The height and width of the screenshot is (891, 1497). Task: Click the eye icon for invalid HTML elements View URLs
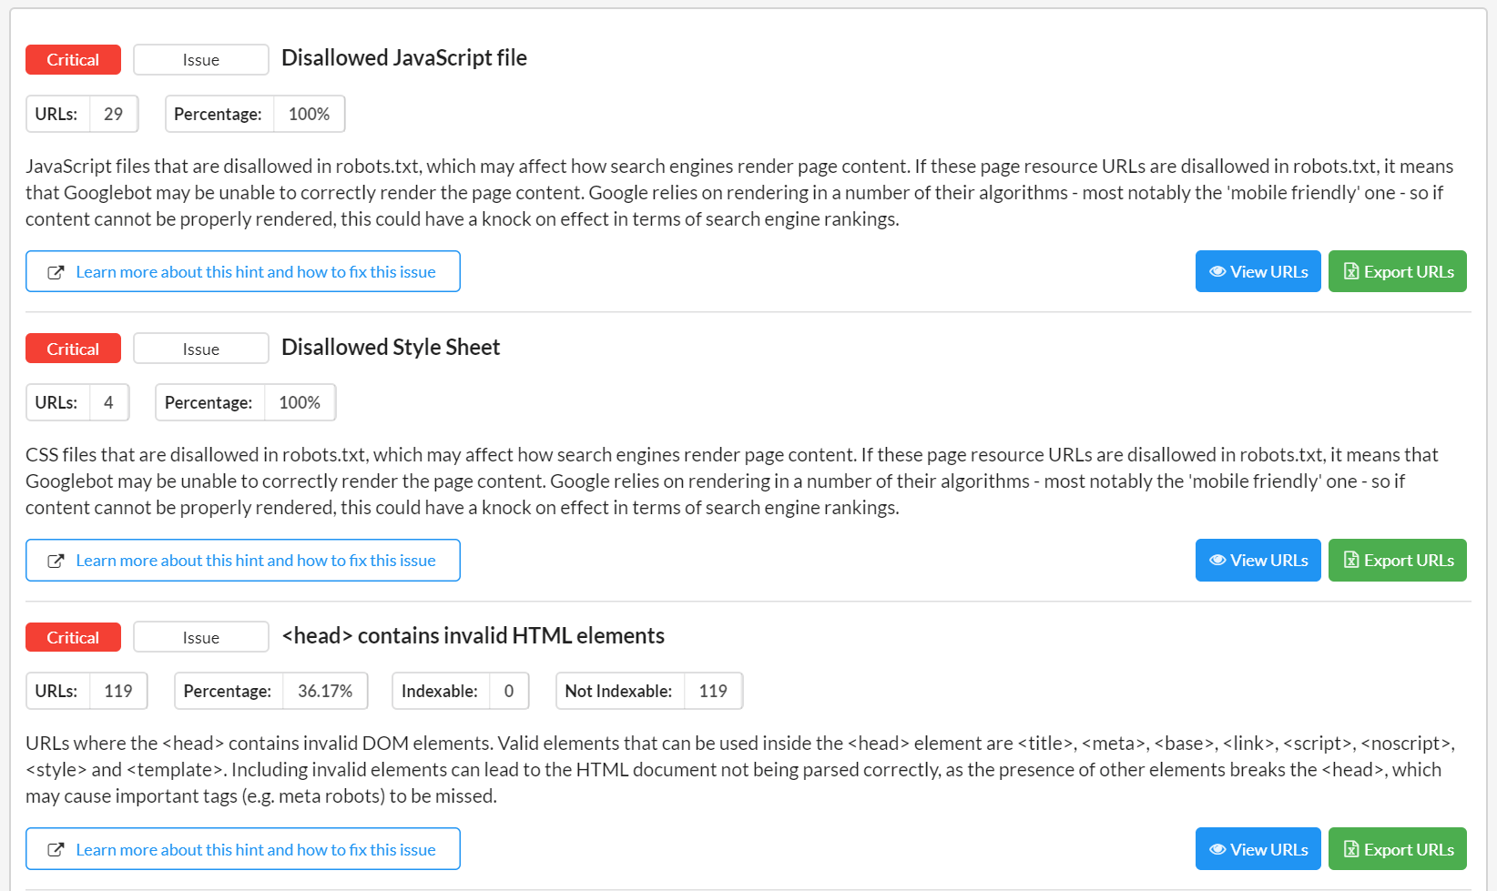click(1217, 850)
